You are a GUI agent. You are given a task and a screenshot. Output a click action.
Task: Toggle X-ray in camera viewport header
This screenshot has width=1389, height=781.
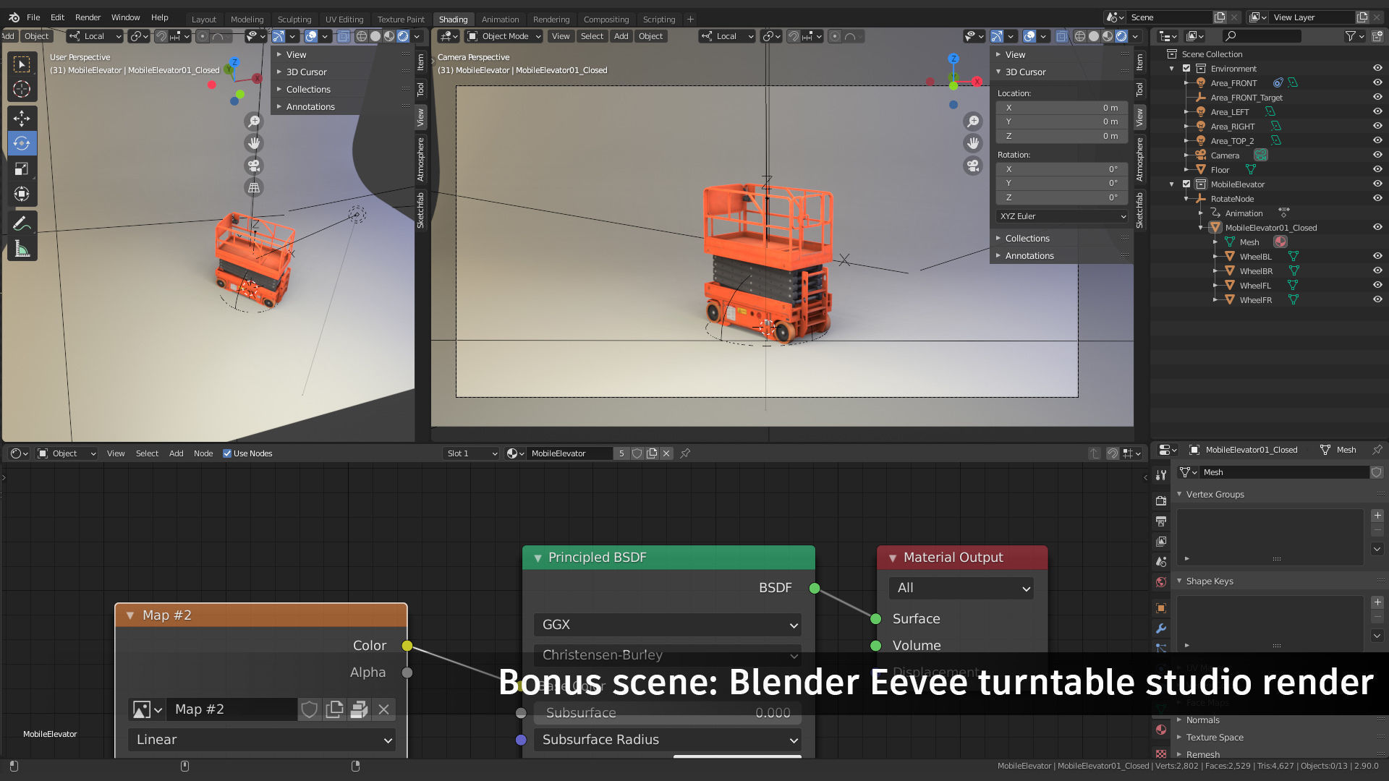coord(1061,36)
